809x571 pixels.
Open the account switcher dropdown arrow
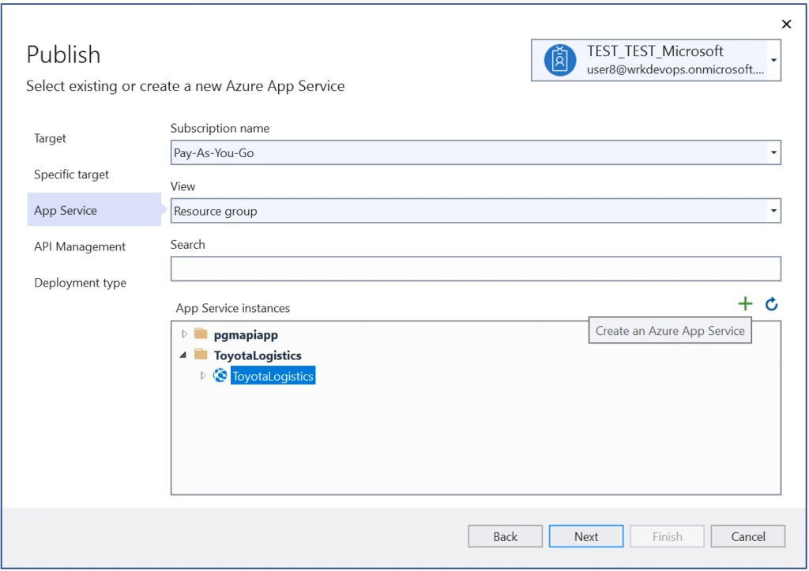click(x=773, y=59)
